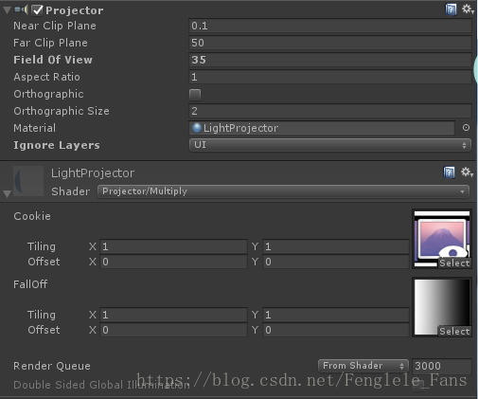Open LightProjector material settings gear menu
The height and width of the screenshot is (399, 478).
pyautogui.click(x=467, y=172)
